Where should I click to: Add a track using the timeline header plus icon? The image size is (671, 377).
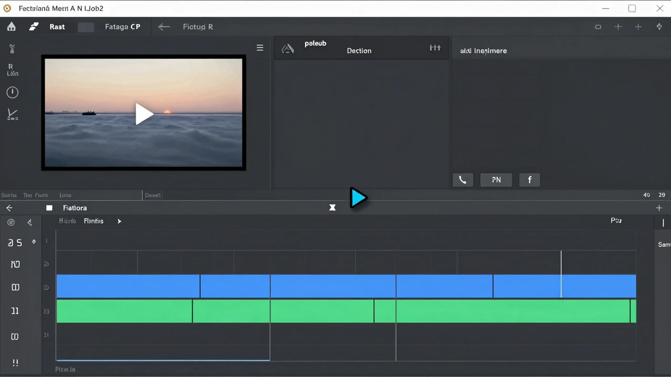[659, 208]
